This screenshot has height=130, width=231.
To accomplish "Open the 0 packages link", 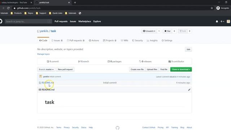I will (114, 61).
